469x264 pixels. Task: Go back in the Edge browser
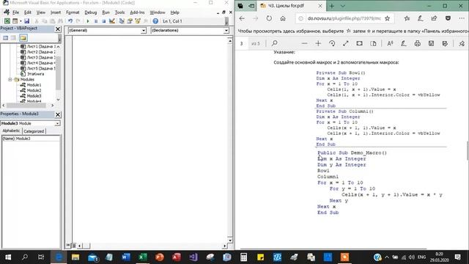point(242,18)
